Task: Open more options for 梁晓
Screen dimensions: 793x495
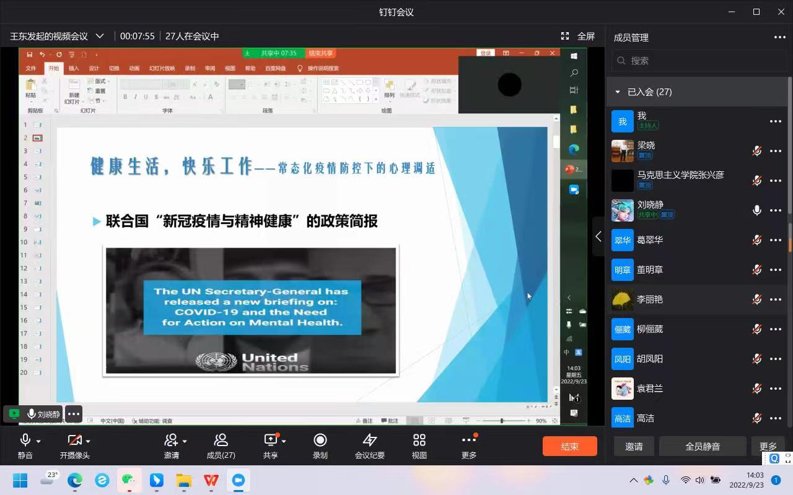Action: click(x=776, y=151)
